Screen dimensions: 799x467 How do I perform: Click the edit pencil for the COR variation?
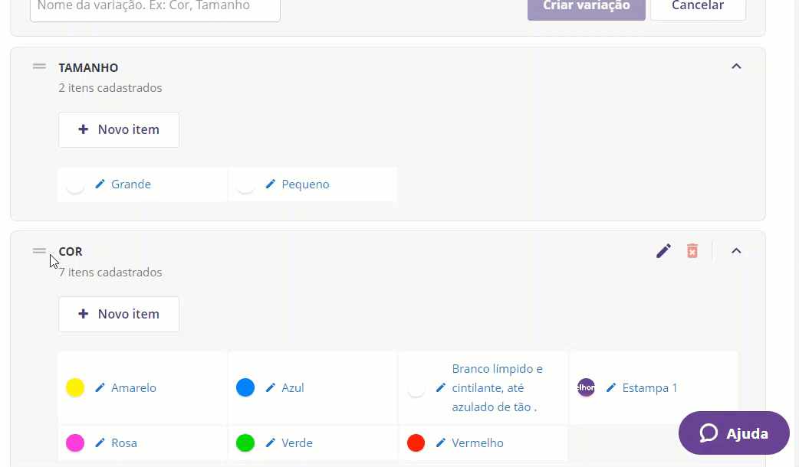pyautogui.click(x=663, y=251)
